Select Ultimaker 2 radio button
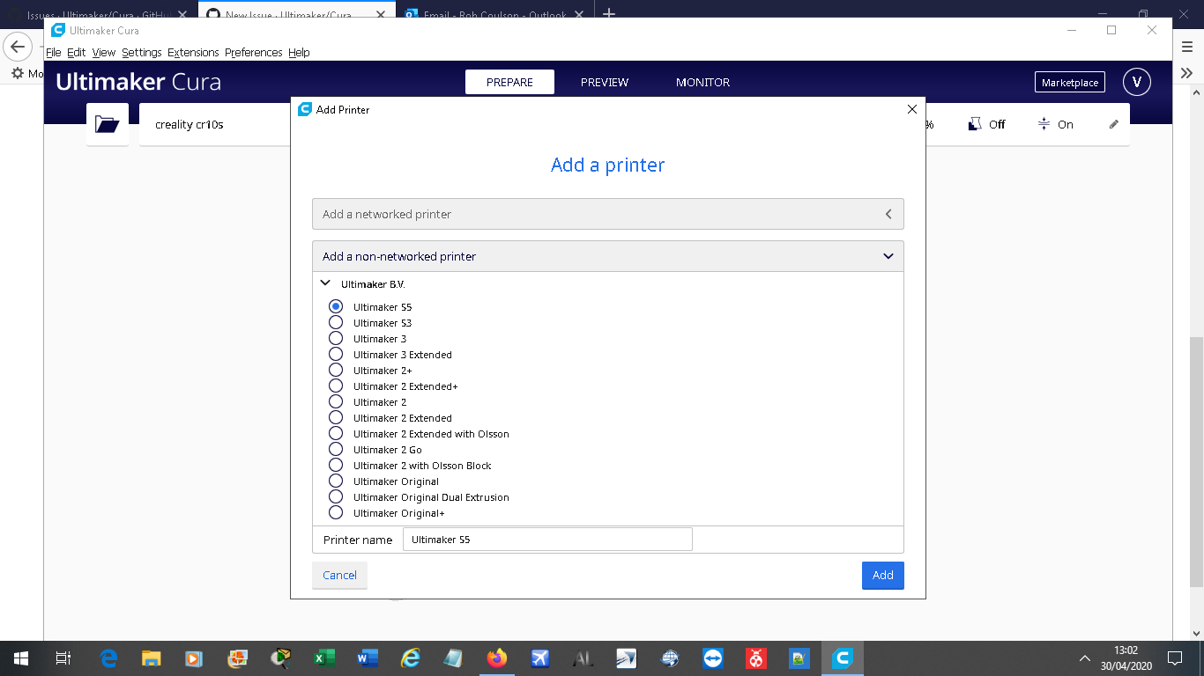 coord(336,401)
